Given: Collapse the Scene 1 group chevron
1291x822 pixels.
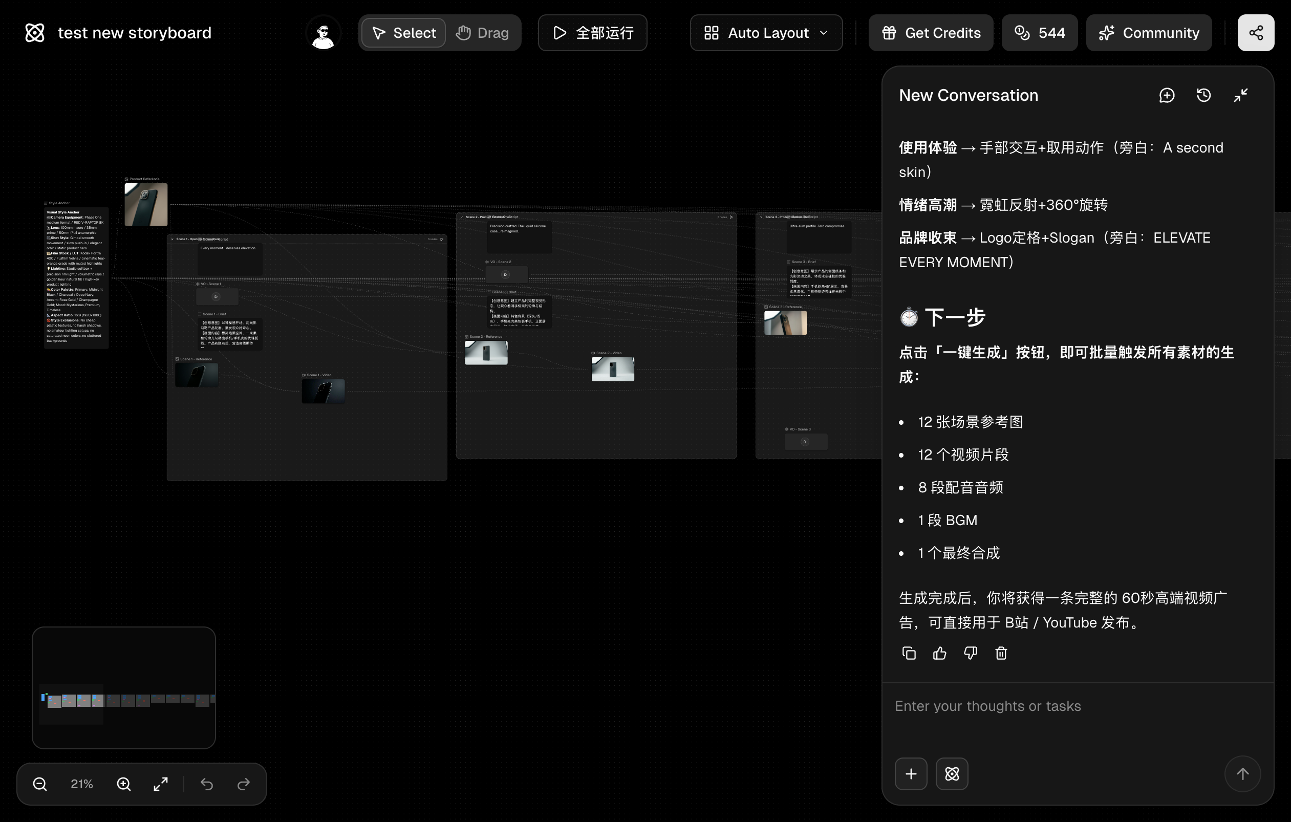Looking at the screenshot, I should [x=172, y=239].
